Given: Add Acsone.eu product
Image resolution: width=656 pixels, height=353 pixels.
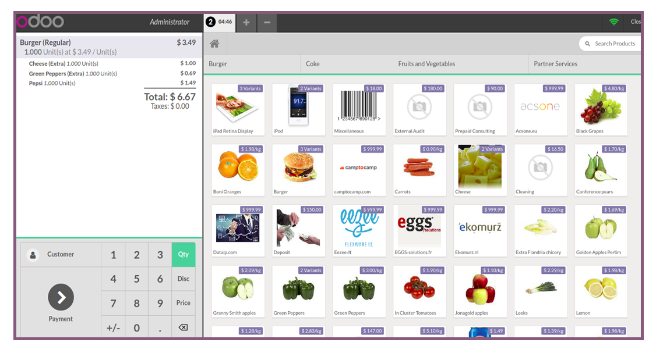Looking at the screenshot, I should [541, 109].
